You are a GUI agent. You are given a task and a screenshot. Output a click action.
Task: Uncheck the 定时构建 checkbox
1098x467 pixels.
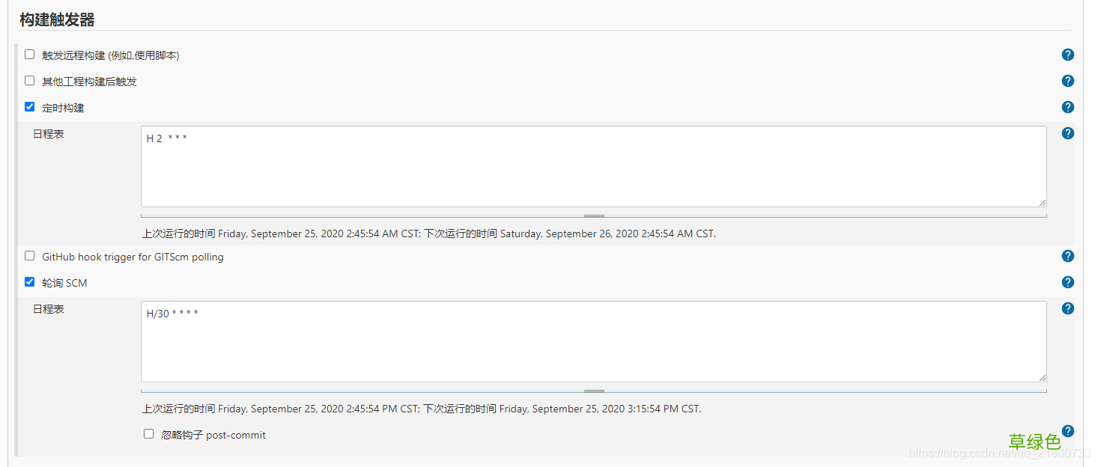click(30, 107)
